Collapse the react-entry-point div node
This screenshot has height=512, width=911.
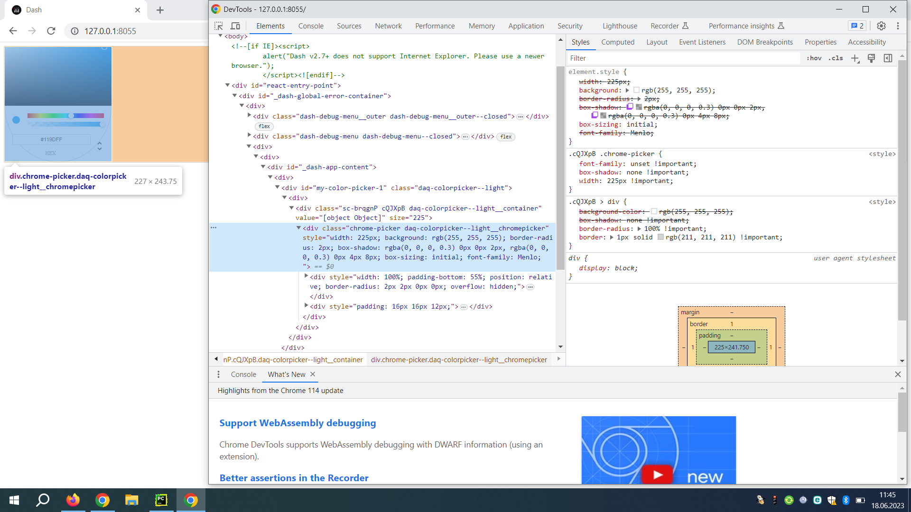[227, 85]
